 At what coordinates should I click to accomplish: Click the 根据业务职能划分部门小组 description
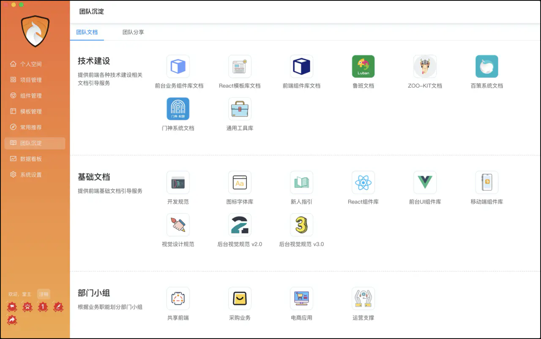click(110, 307)
